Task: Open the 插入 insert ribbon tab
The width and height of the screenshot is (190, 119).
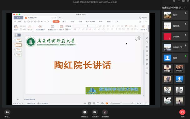Action: point(64,22)
